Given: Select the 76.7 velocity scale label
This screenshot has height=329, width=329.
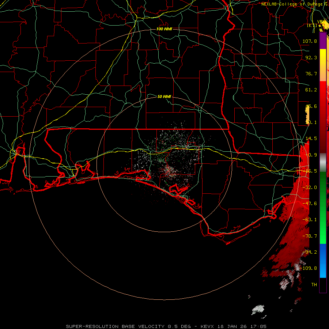Looking at the screenshot, I should point(311,73).
